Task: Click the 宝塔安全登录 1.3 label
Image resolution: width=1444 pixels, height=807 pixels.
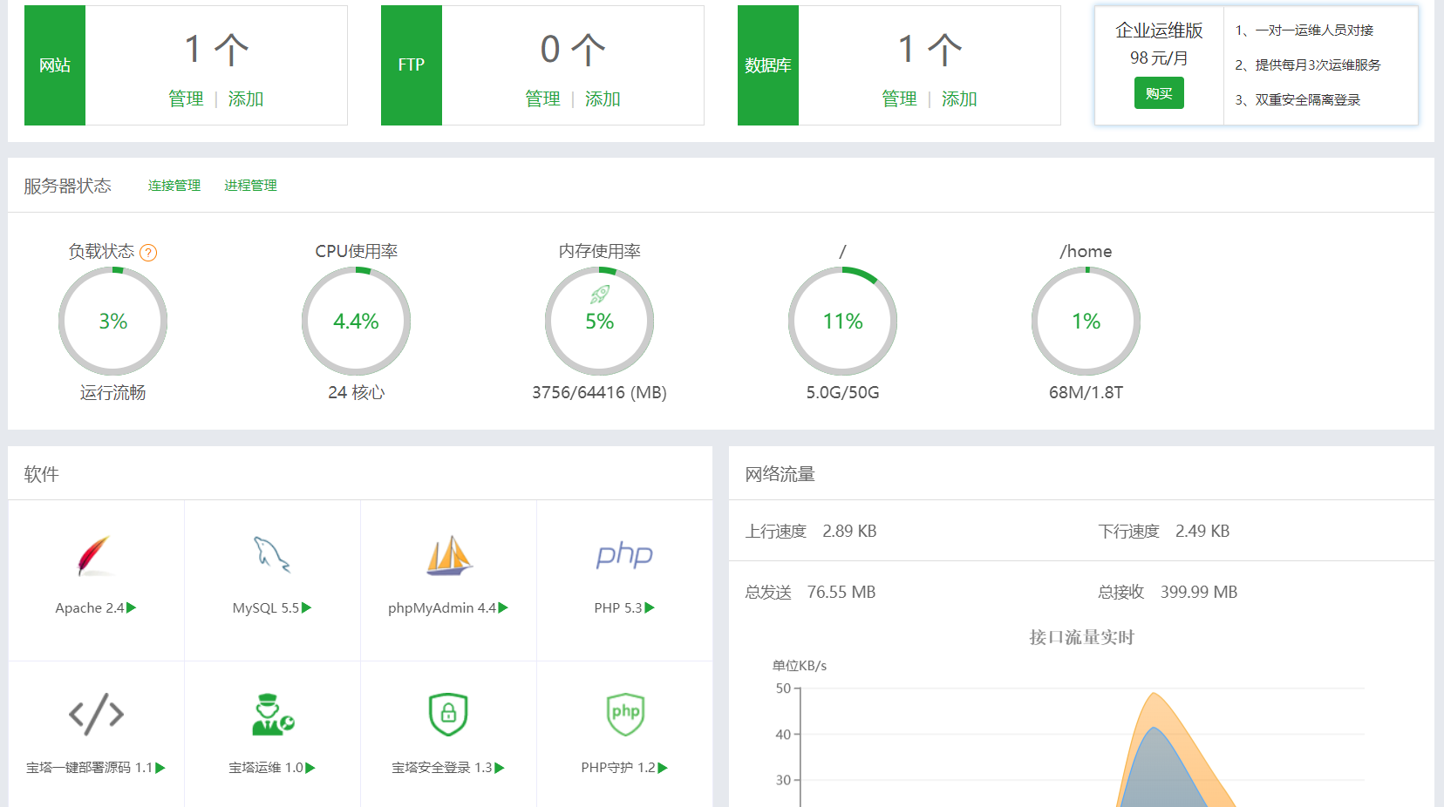Action: 442,768
